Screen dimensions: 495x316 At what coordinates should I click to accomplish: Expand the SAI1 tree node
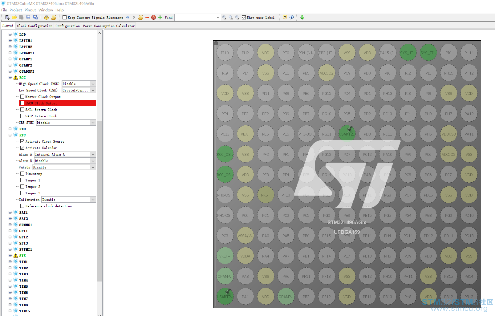[10, 213]
